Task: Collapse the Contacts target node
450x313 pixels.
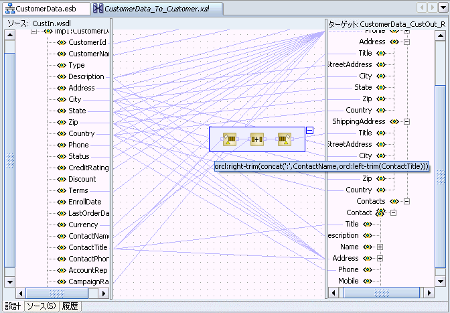Action: (406, 201)
